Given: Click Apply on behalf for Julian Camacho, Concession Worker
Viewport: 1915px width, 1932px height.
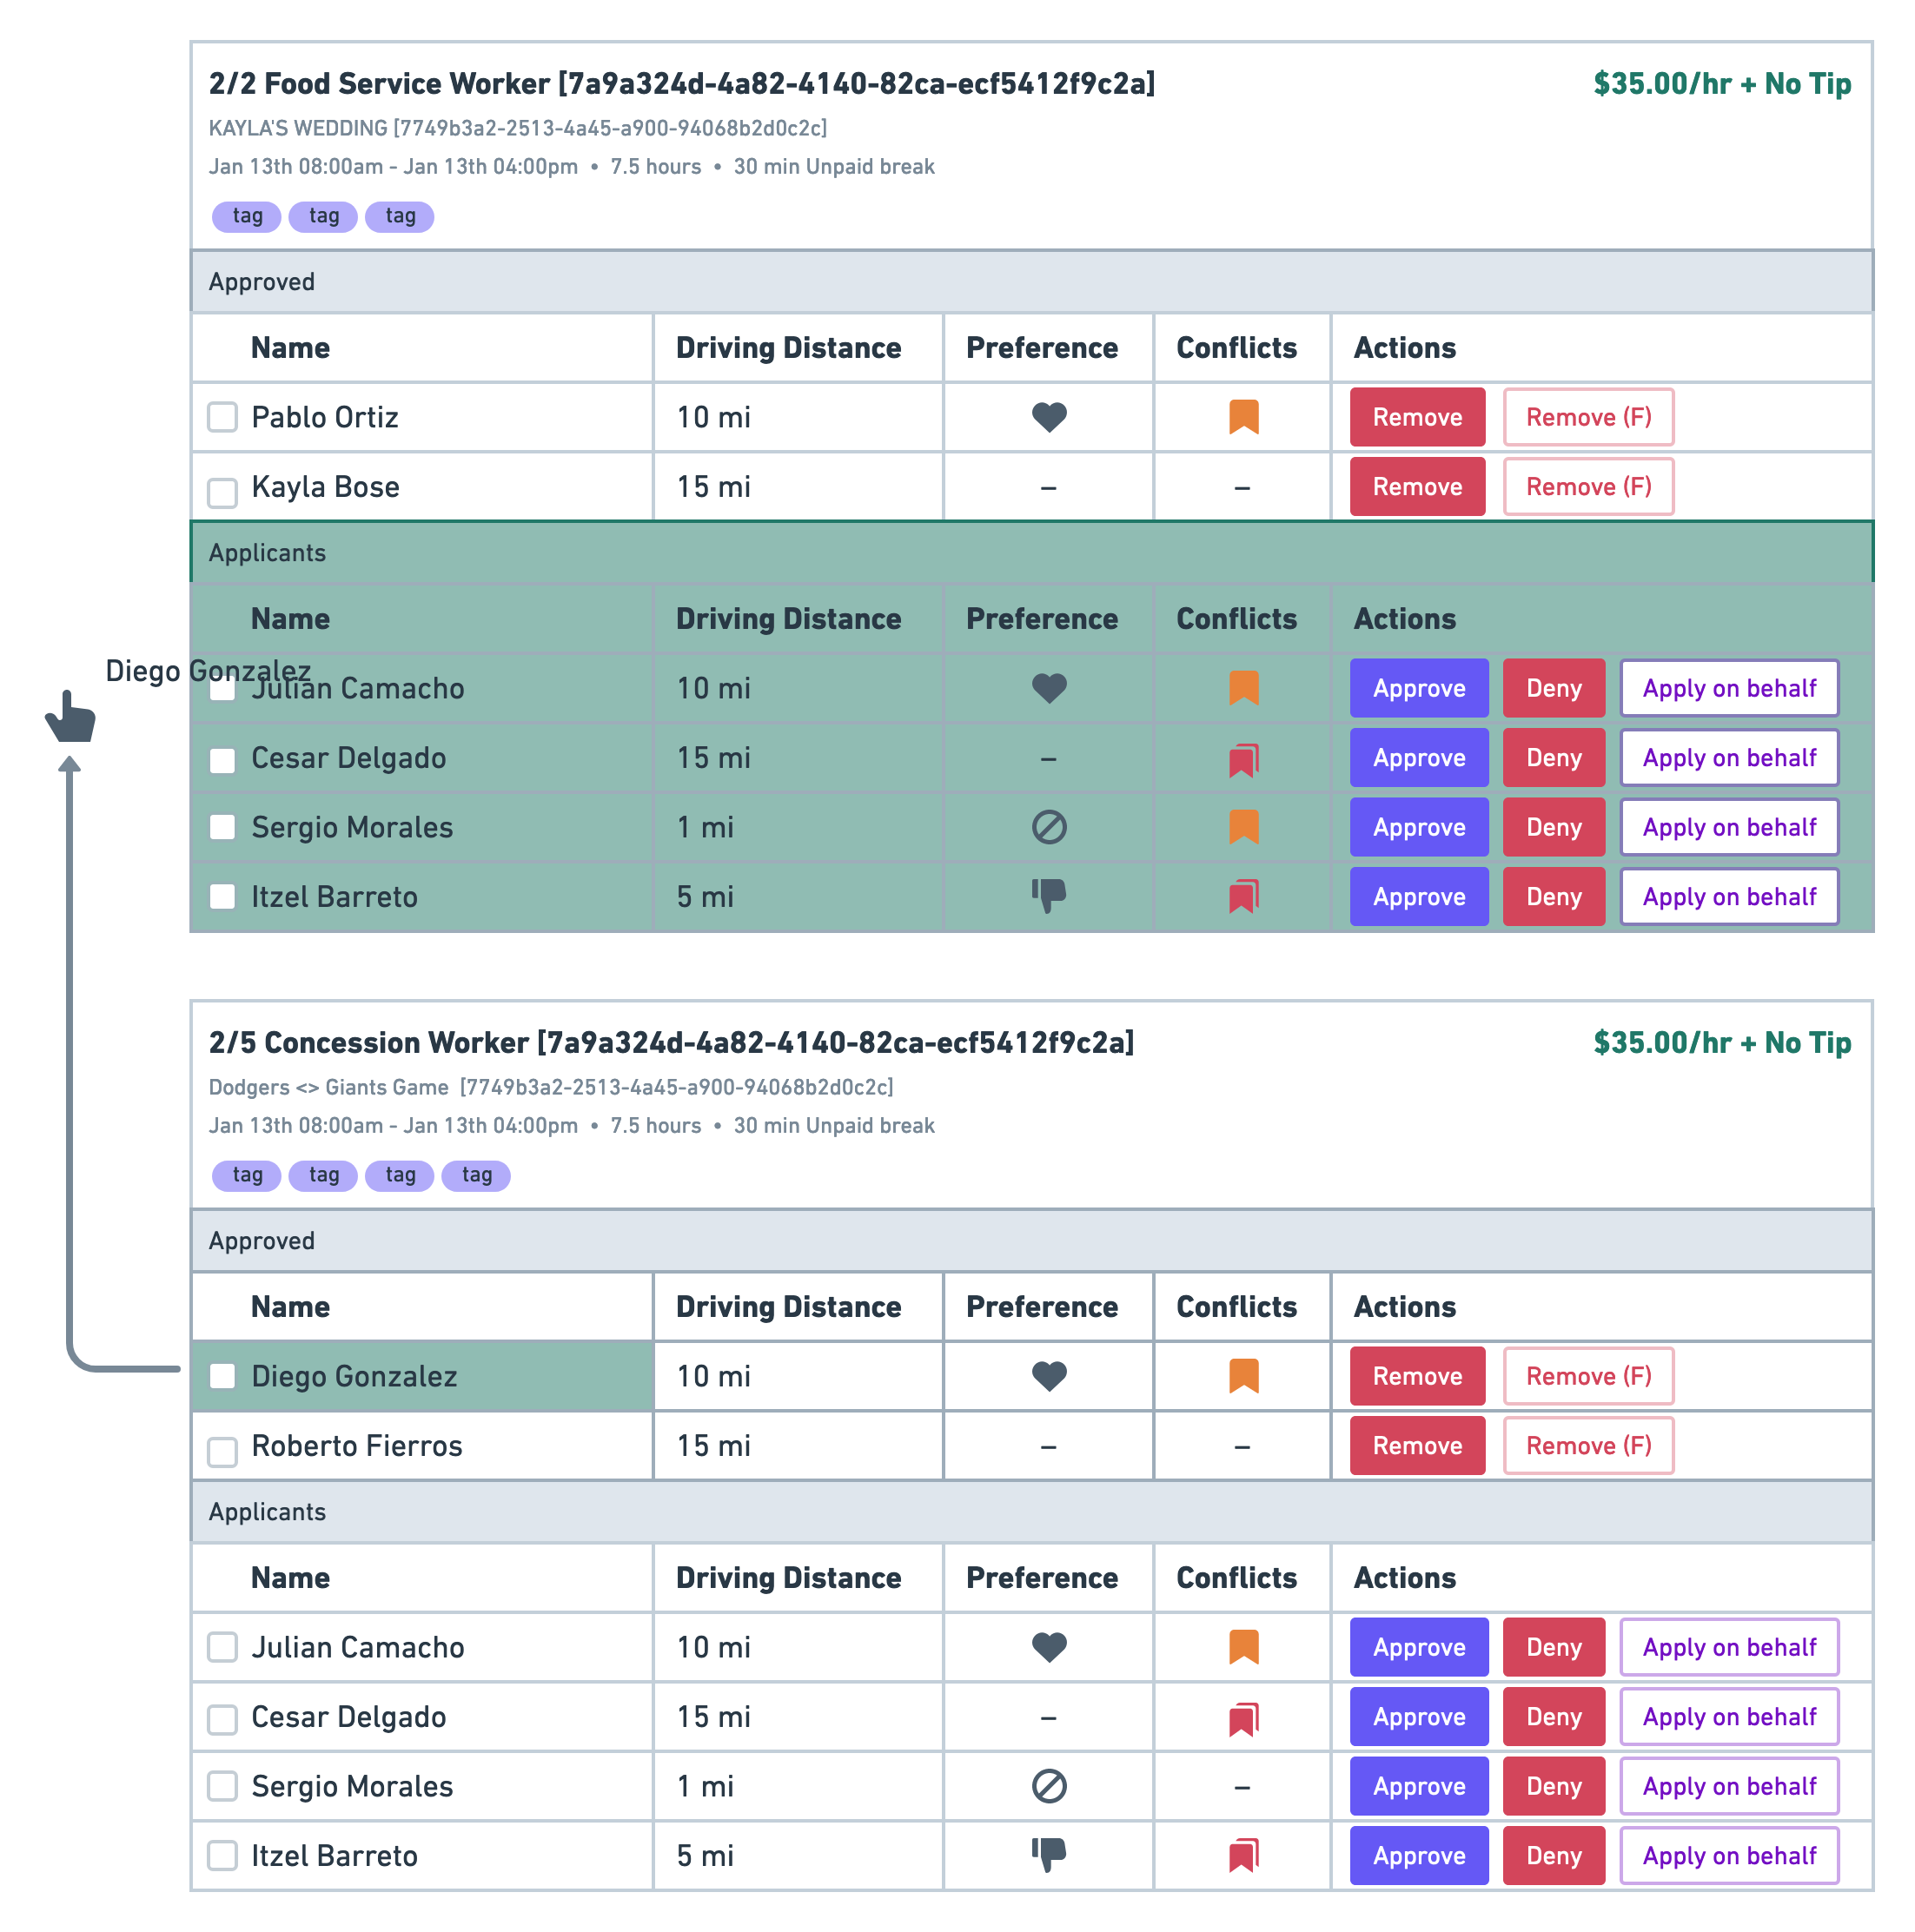Looking at the screenshot, I should 1729,1647.
